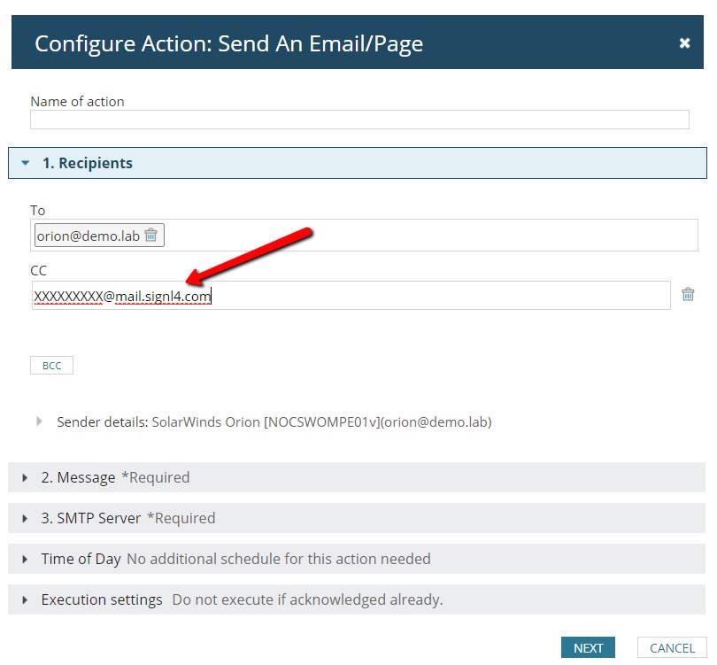Click the NEXT button

click(x=588, y=647)
